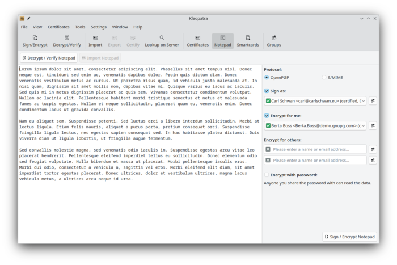The image size is (397, 265).
Task: Select S/MIME protocol radio button
Action: [324, 77]
